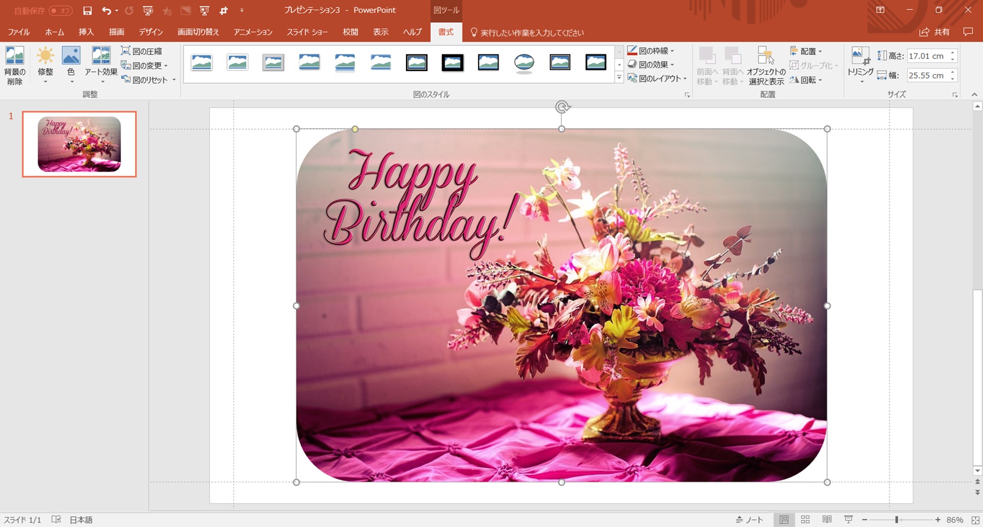This screenshot has width=983, height=527.
Task: Open the Corrections (修整) menu
Action: pyautogui.click(x=45, y=66)
